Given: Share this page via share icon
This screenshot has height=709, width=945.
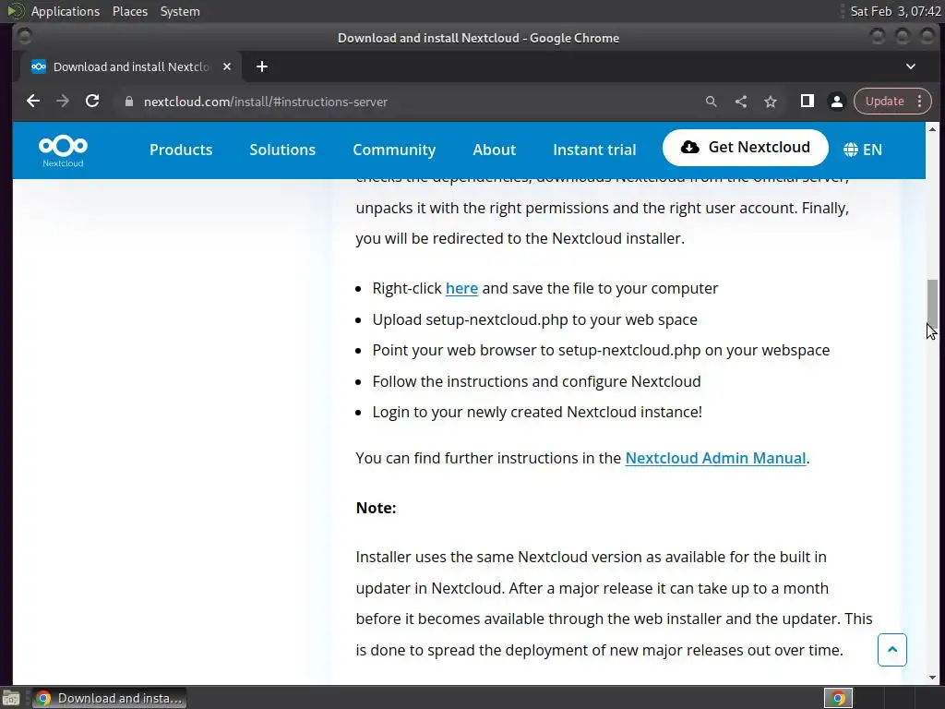Looking at the screenshot, I should click(x=741, y=102).
